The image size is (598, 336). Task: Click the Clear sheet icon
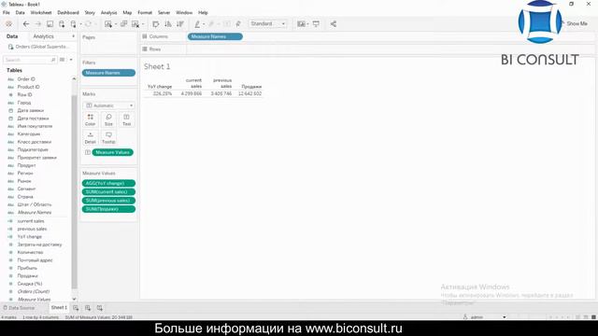pos(135,24)
